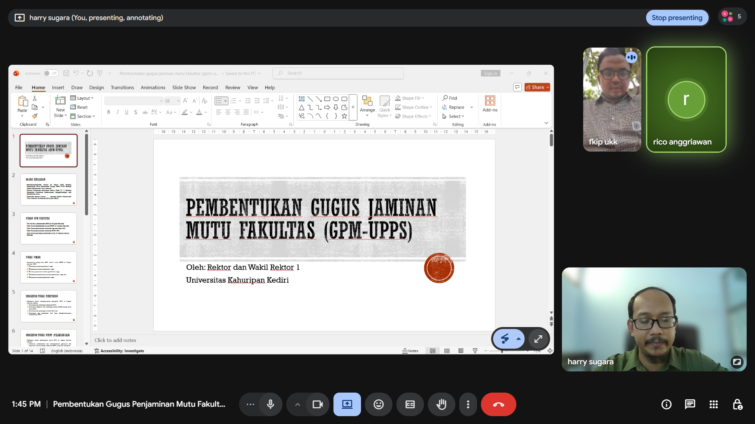Leave the call with red hang-up button
The image size is (755, 424).
click(x=498, y=404)
